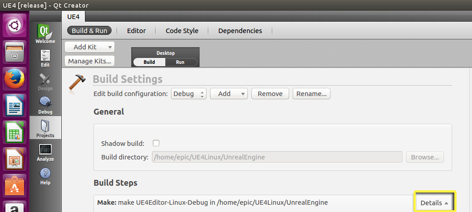Expand the Make step Details
The image size is (472, 212).
(434, 202)
